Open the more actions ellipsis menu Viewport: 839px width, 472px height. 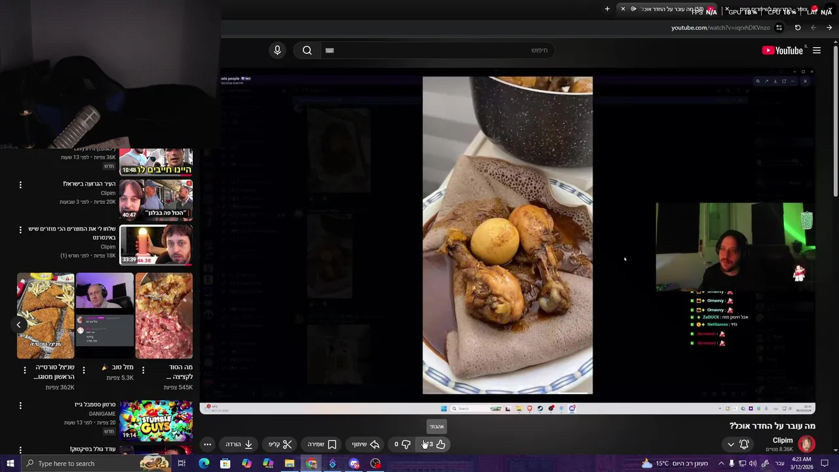tap(207, 444)
